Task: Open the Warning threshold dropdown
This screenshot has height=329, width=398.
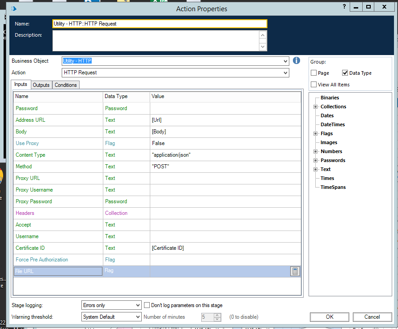Action: pyautogui.click(x=137, y=317)
